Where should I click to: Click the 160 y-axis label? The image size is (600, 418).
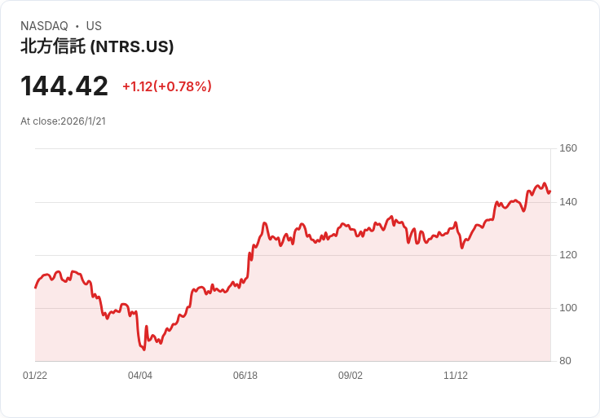pos(568,148)
